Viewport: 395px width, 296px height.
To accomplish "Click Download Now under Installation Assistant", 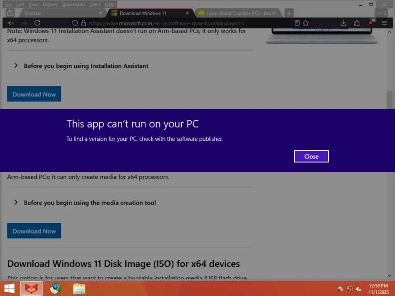I will coord(34,94).
